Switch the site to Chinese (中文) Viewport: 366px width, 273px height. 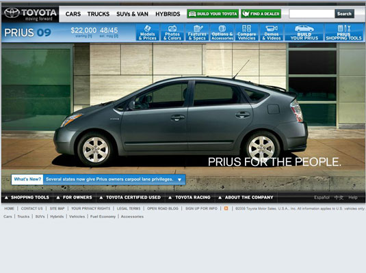(x=339, y=197)
